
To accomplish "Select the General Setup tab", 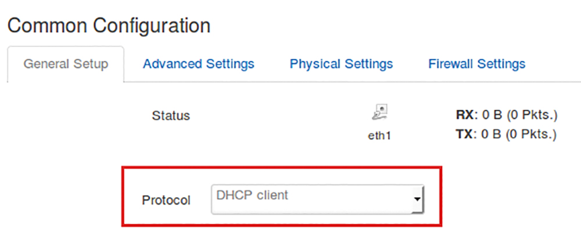I will click(66, 64).
